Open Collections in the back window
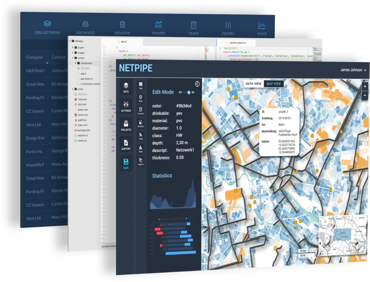This screenshot has height=282, width=370. (x=47, y=28)
